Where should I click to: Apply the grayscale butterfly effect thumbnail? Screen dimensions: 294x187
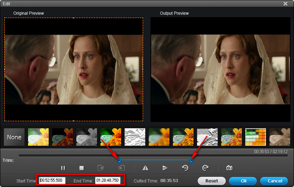tap(87, 137)
